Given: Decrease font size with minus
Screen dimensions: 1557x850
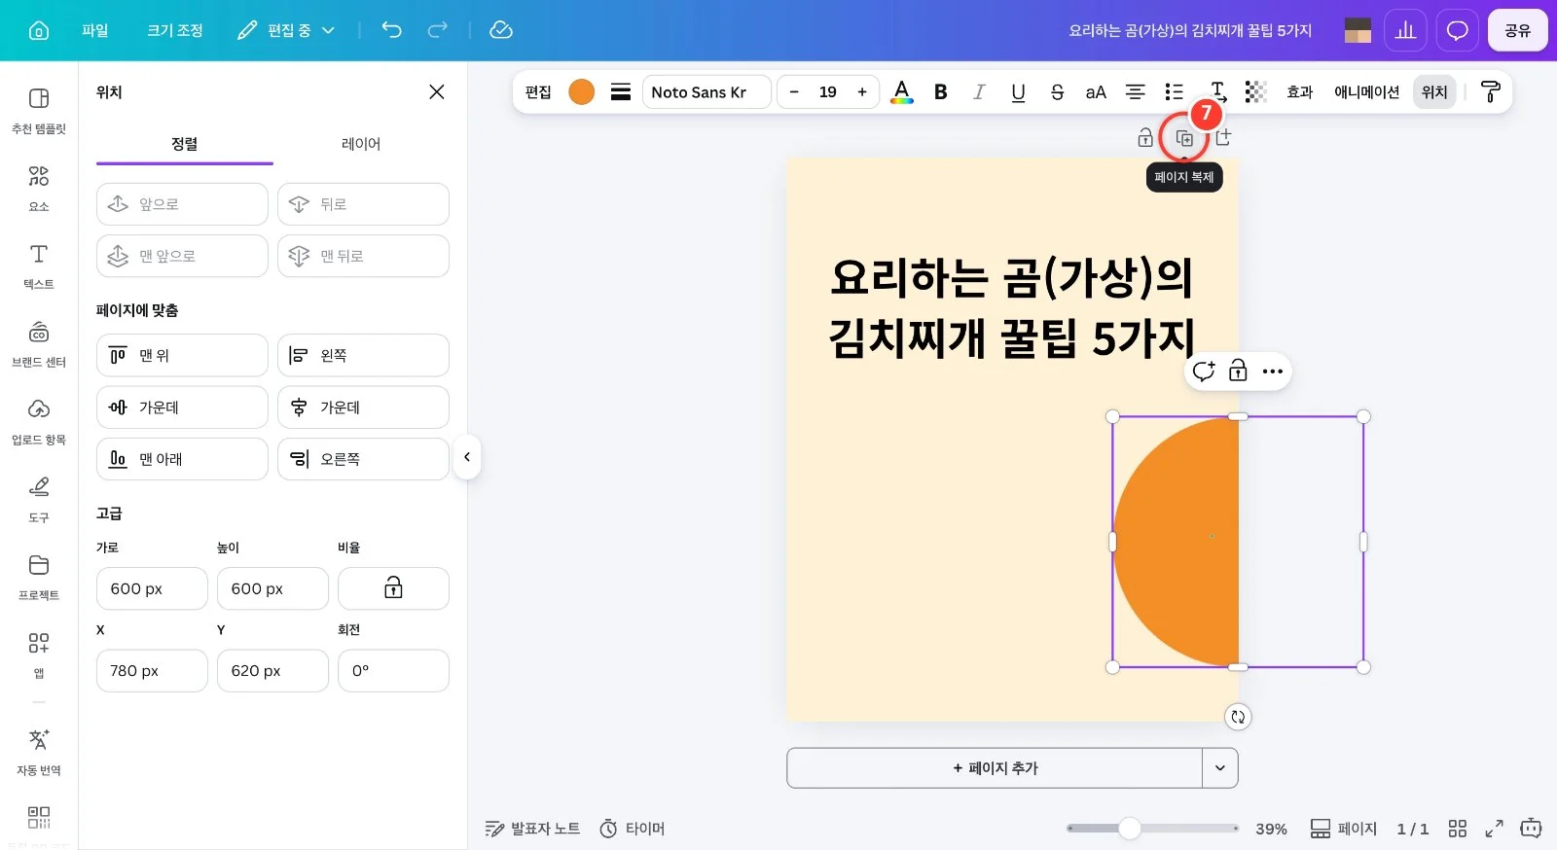Looking at the screenshot, I should click(794, 91).
